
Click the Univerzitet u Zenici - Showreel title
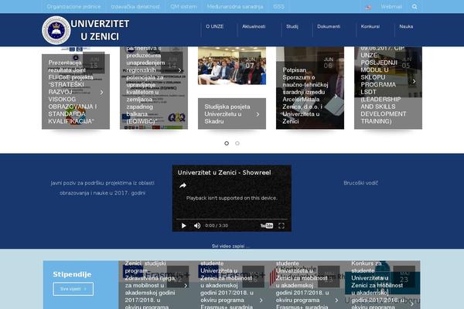coord(224,172)
